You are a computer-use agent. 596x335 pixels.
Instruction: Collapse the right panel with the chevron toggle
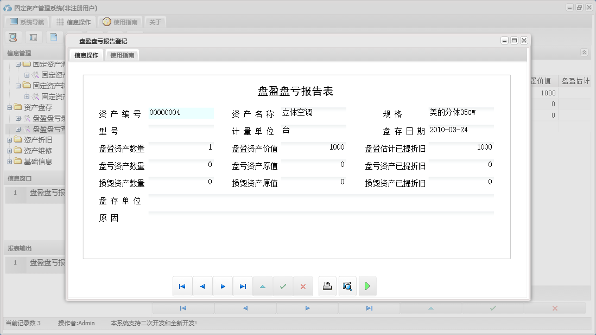pyautogui.click(x=584, y=53)
